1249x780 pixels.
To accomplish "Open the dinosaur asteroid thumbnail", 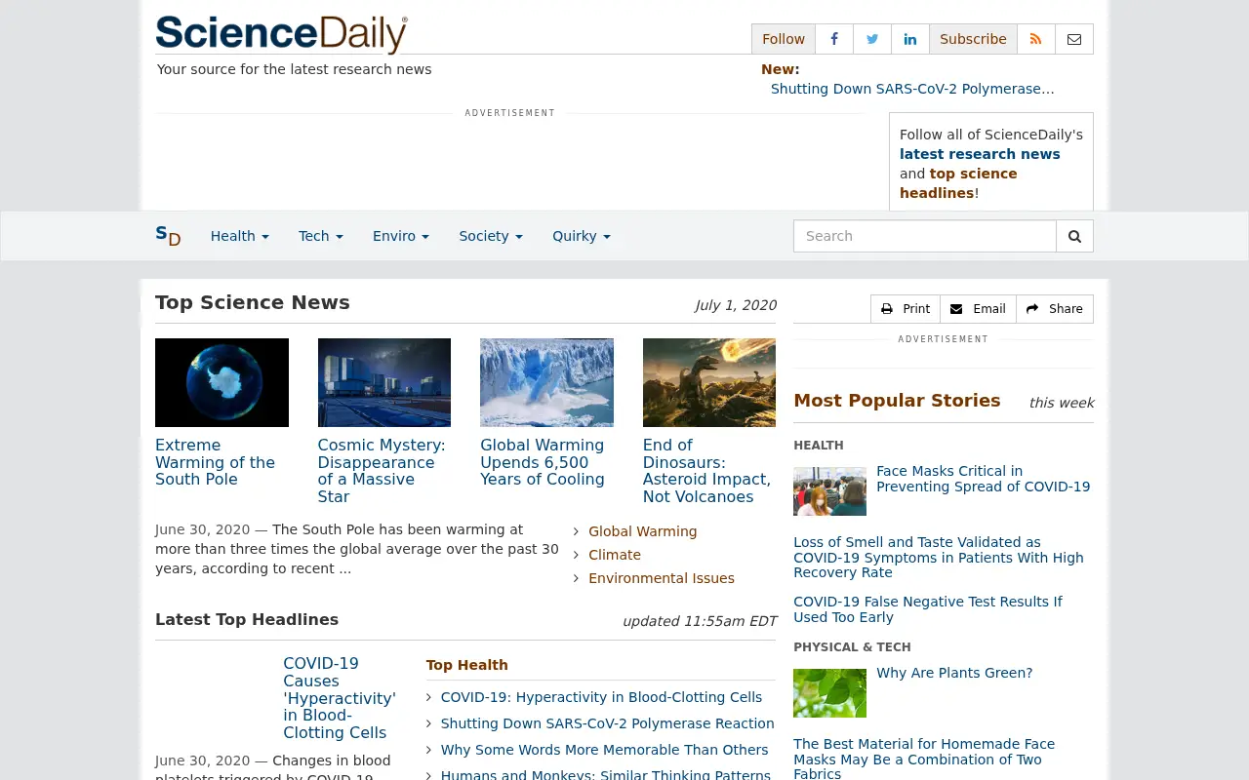I will click(x=709, y=382).
